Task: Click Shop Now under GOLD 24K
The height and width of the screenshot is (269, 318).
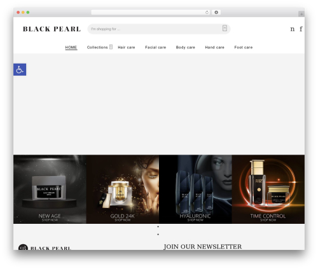Action: (x=123, y=220)
